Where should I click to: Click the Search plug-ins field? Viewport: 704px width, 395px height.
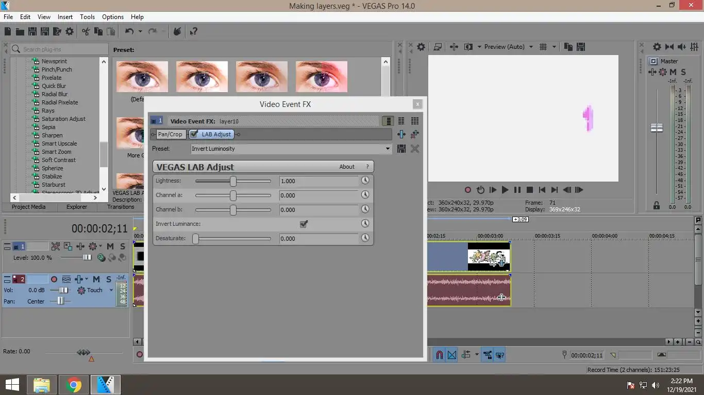[59, 49]
